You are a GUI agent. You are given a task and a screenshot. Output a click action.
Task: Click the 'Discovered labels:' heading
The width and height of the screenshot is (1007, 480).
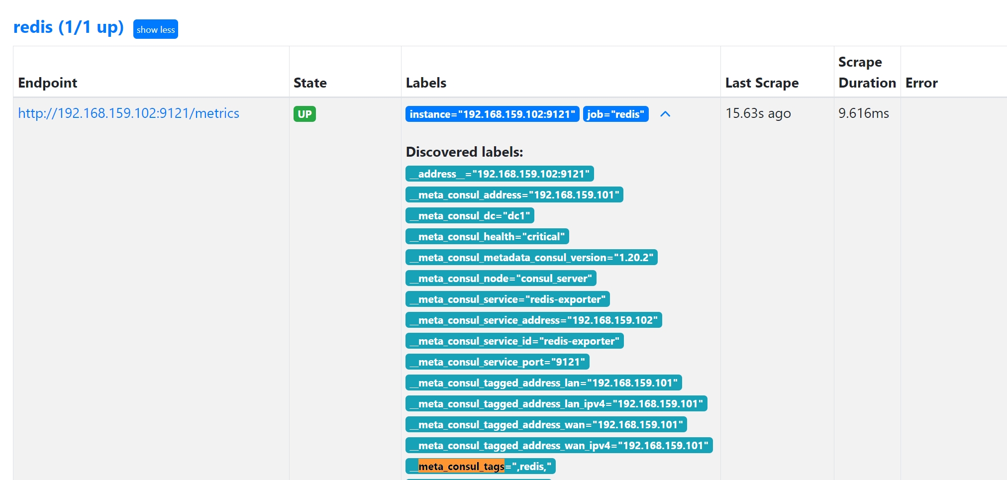point(464,152)
